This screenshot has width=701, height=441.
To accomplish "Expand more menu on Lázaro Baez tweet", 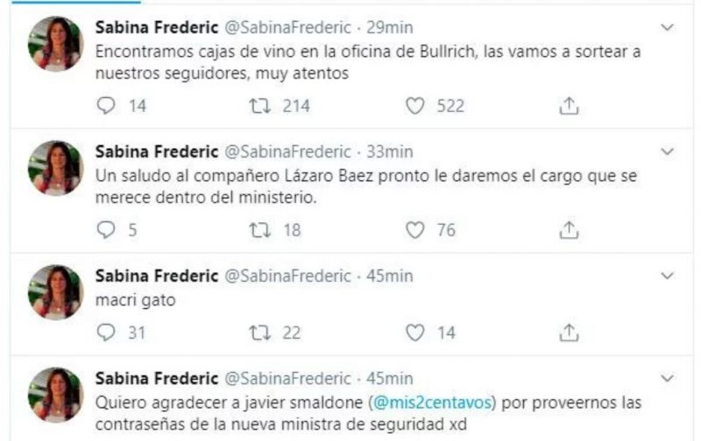I will pos(668,151).
